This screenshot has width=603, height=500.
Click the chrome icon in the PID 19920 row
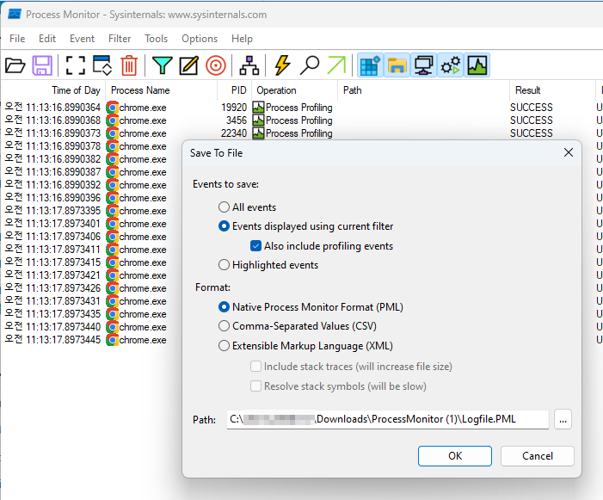coord(113,108)
